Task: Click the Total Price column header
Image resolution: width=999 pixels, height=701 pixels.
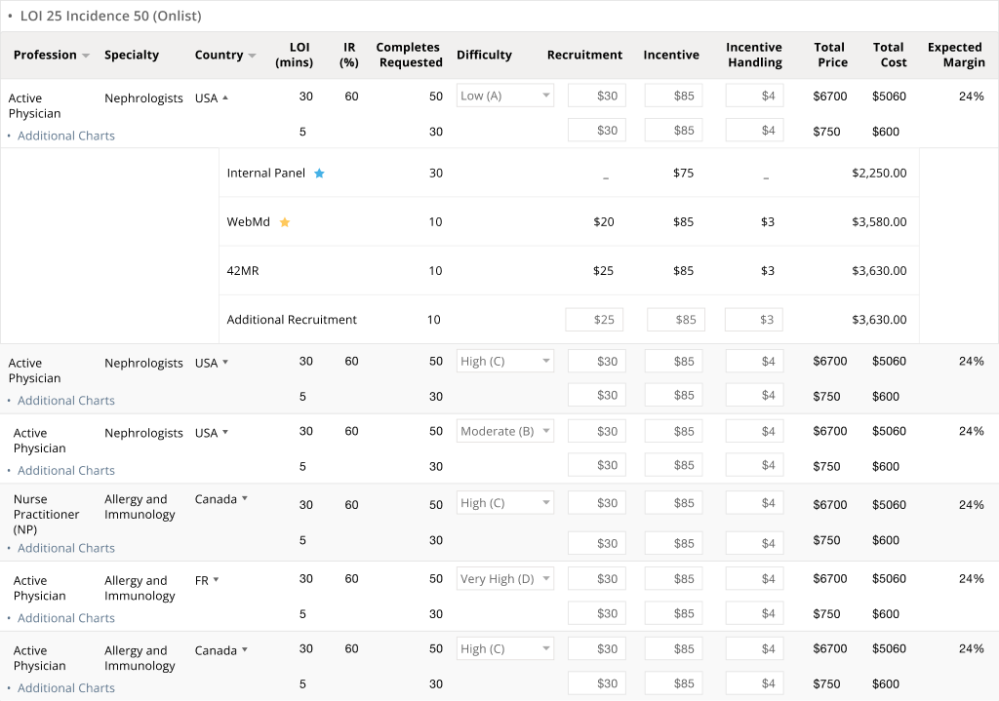Action: pyautogui.click(x=830, y=55)
